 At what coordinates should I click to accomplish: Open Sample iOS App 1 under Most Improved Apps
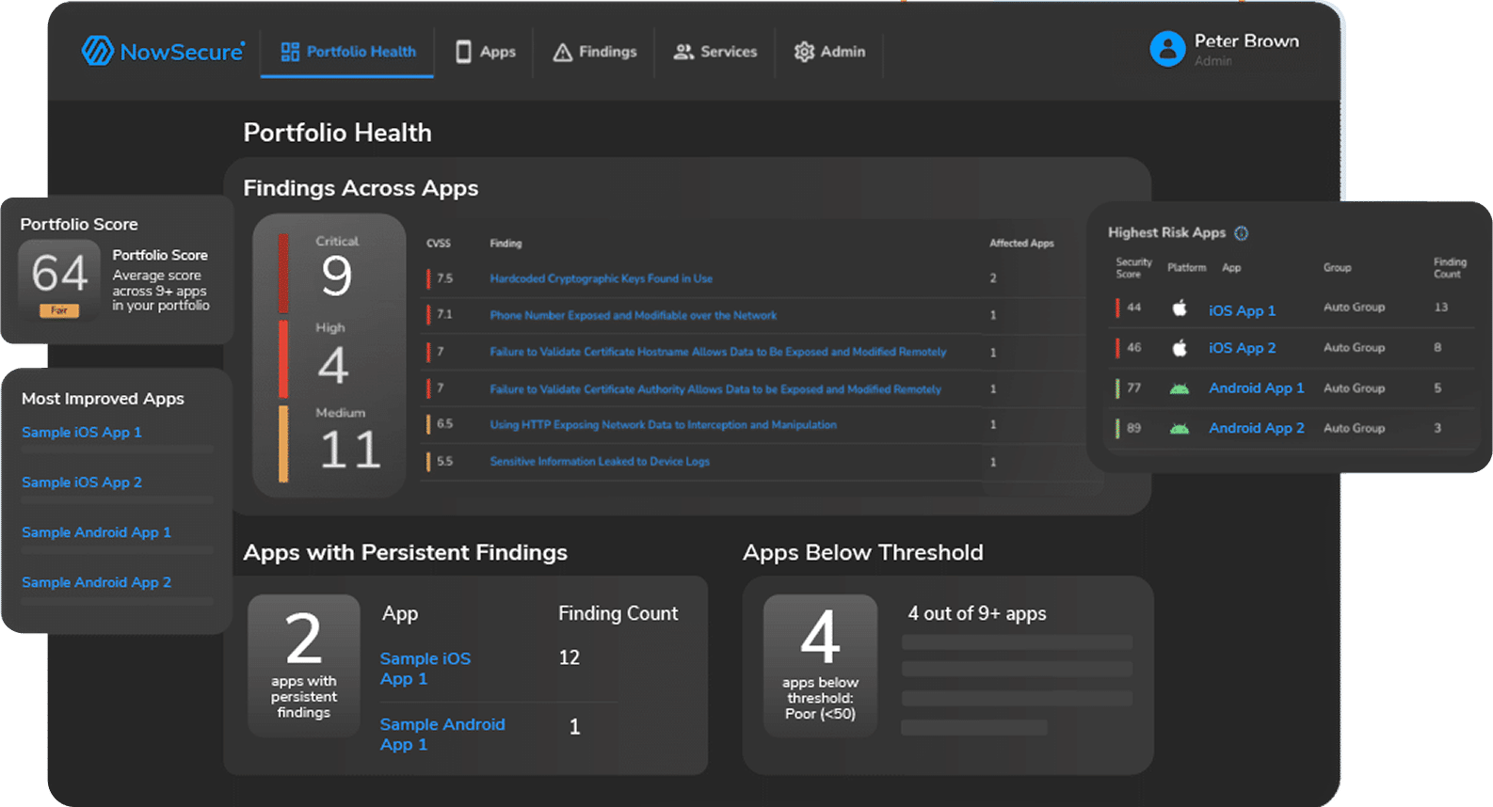[82, 433]
